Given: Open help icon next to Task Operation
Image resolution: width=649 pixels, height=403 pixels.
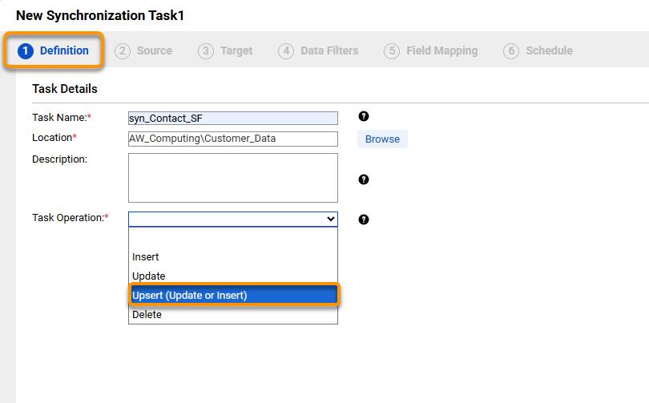Looking at the screenshot, I should point(364,220).
